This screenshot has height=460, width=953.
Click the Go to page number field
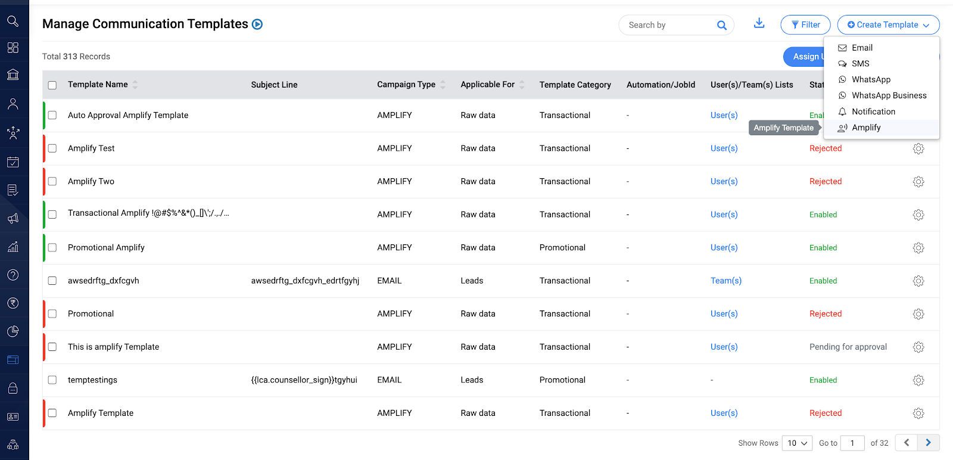[852, 443]
